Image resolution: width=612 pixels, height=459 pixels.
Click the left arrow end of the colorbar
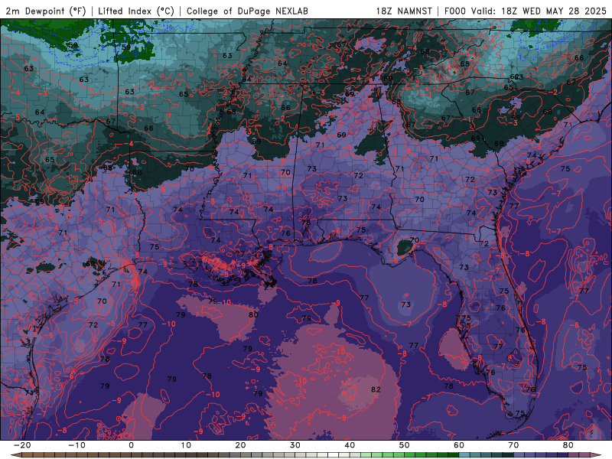click(15, 455)
